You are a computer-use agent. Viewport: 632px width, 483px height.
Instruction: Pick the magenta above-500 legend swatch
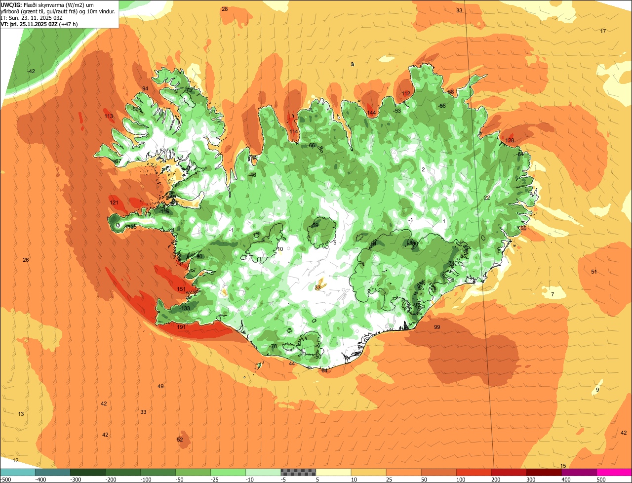(x=614, y=472)
